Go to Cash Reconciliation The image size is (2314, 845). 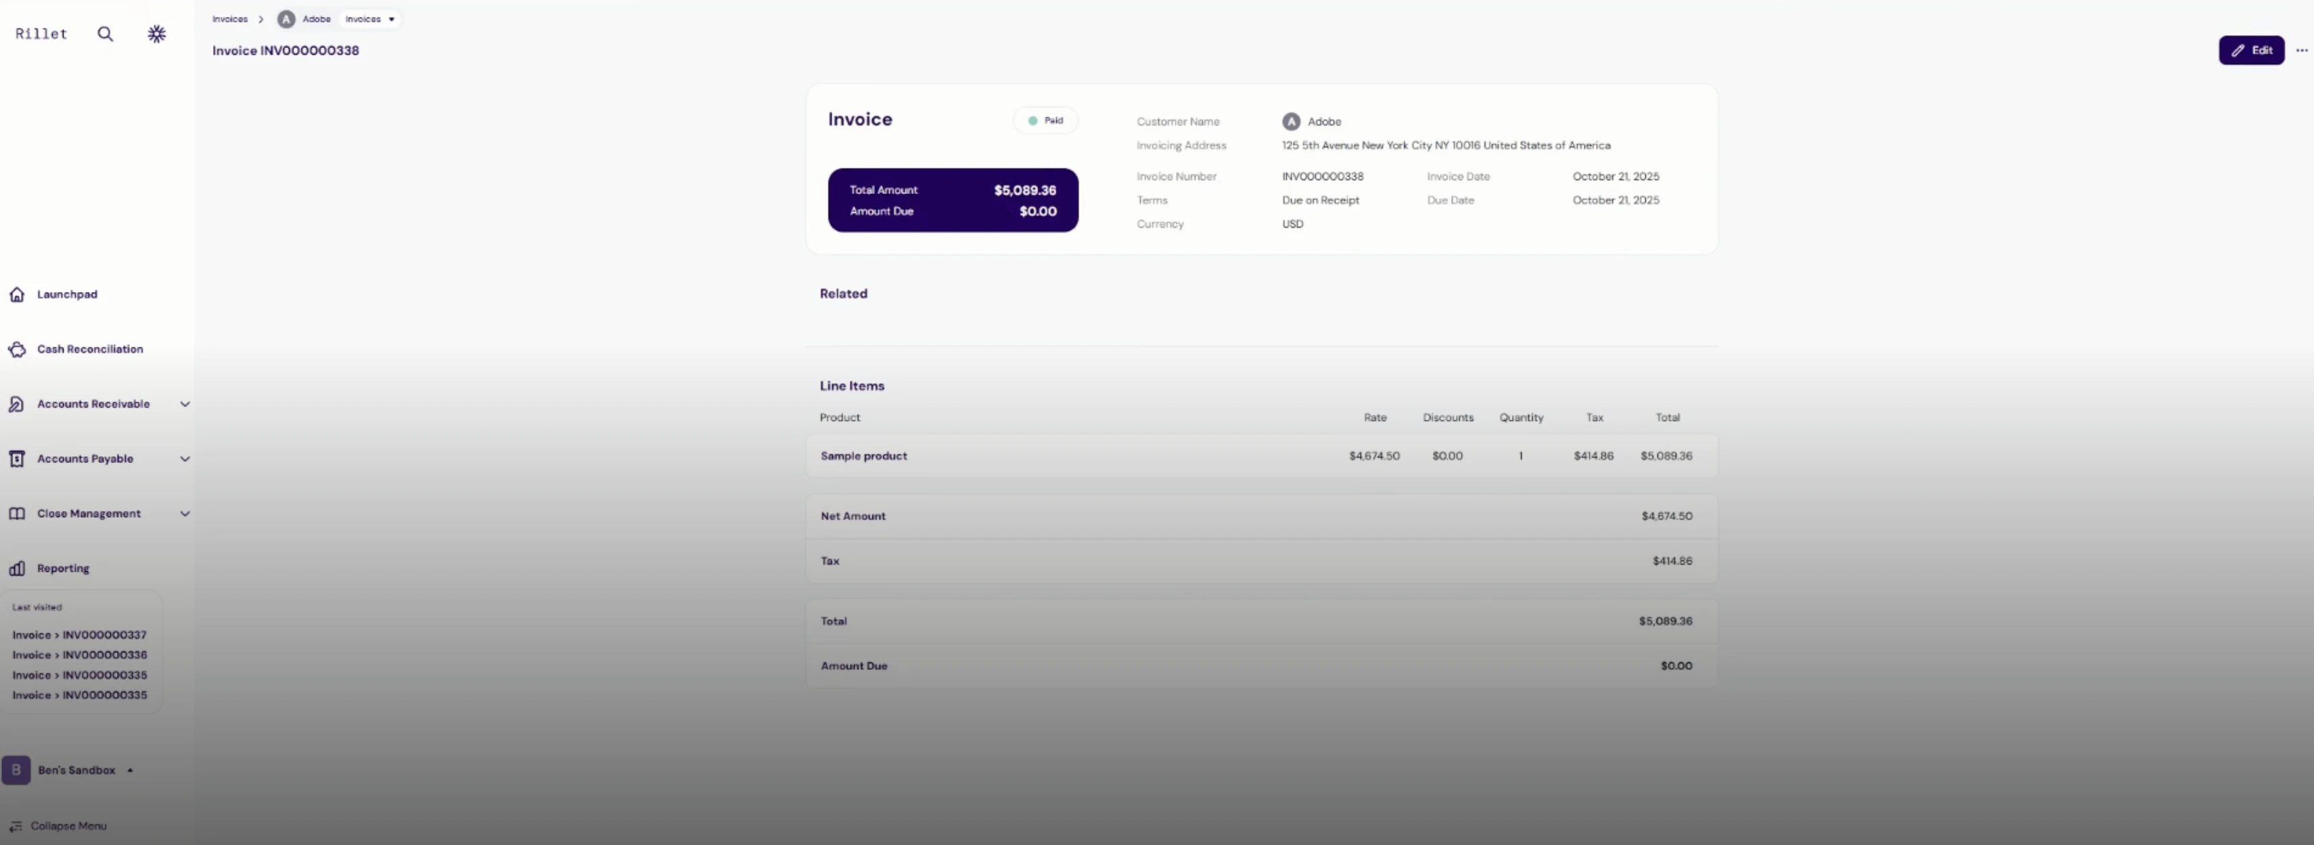pos(90,349)
